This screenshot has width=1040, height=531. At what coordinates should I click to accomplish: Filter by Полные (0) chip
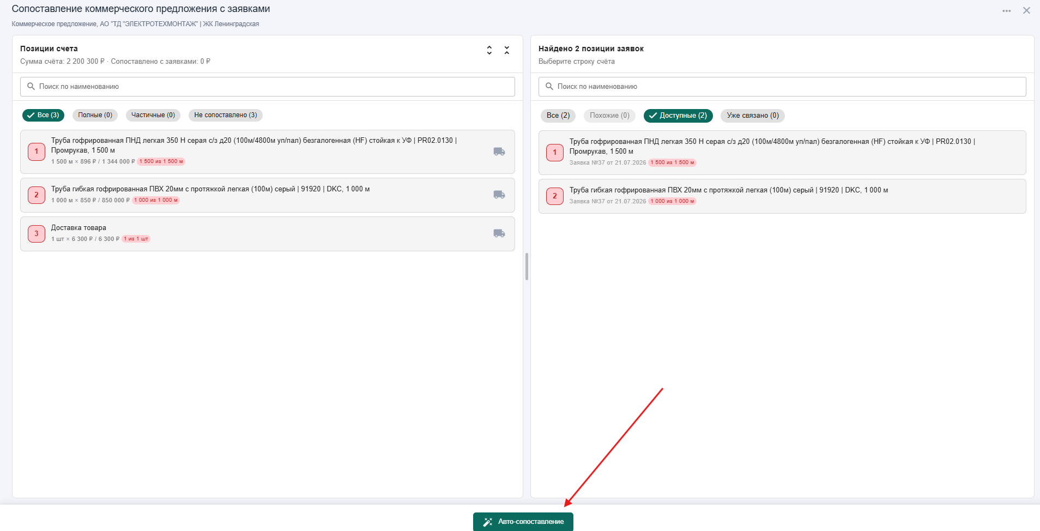point(95,115)
